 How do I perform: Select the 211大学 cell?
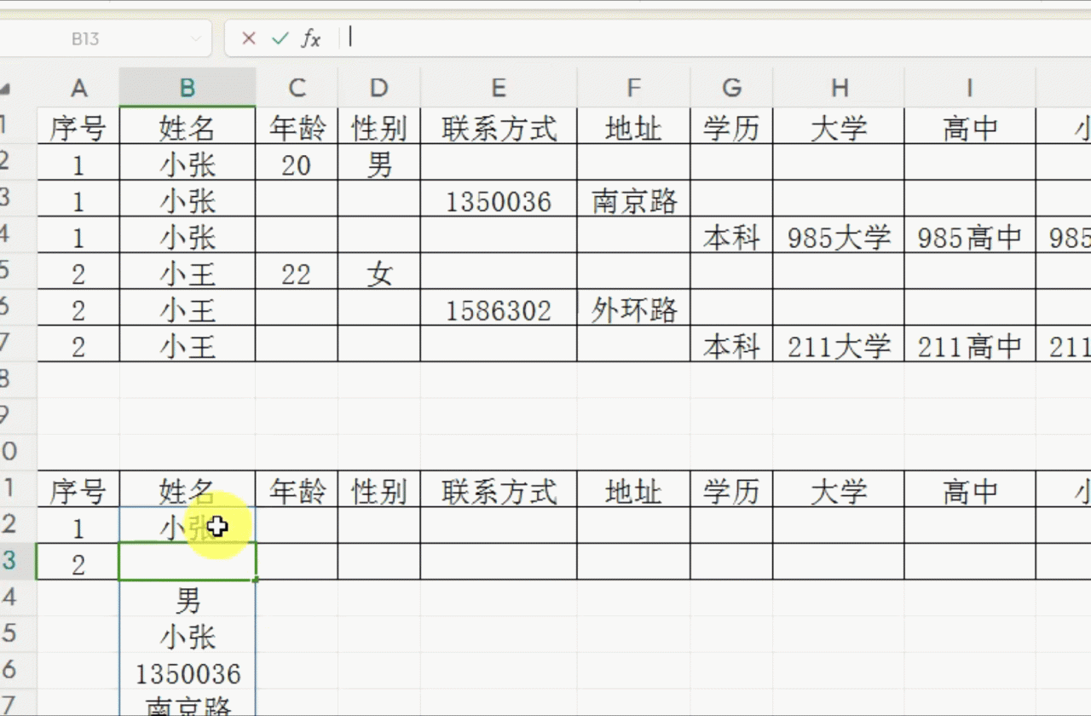[x=840, y=345]
